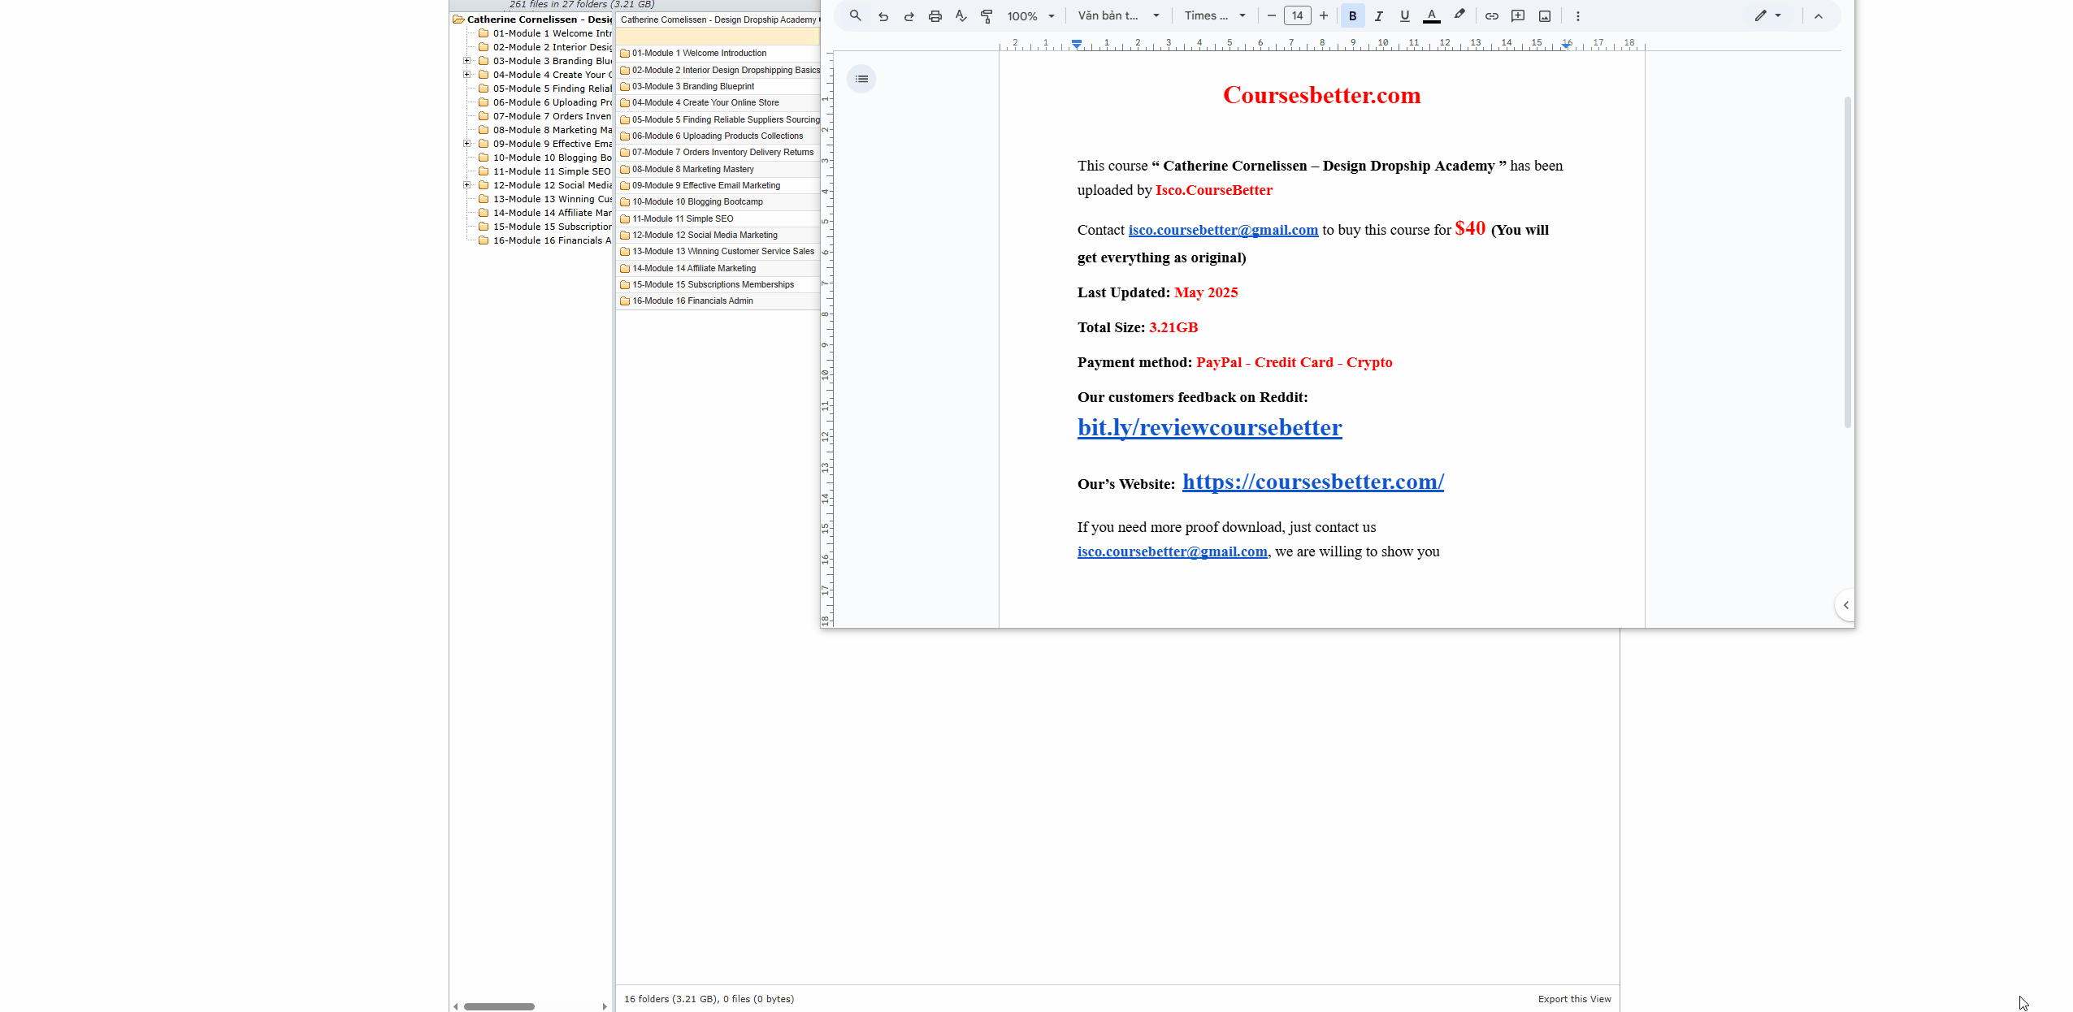
Task: Hide the menus with the collapse arrow
Action: pos(1819,15)
